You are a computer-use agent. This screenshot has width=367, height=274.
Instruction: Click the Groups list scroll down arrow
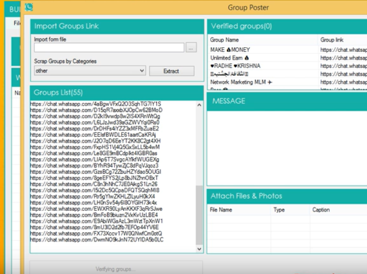199,249
